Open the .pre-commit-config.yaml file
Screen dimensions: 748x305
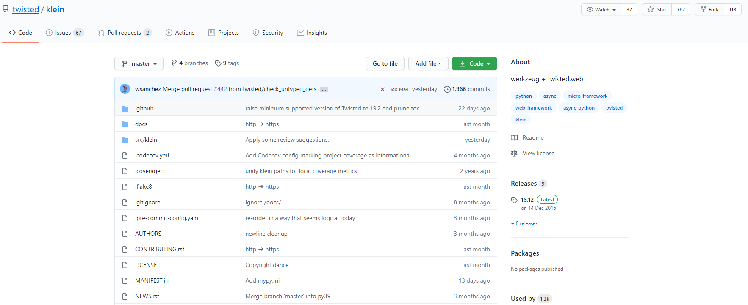167,218
